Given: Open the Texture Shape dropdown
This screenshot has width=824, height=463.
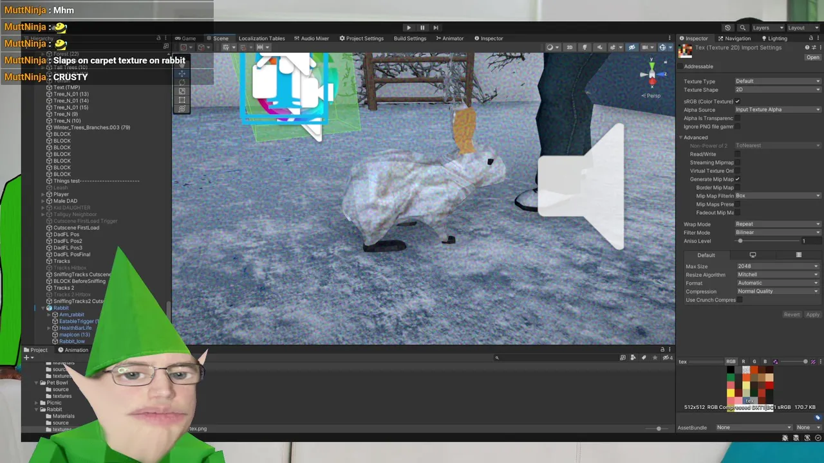Looking at the screenshot, I should pyautogui.click(x=778, y=89).
